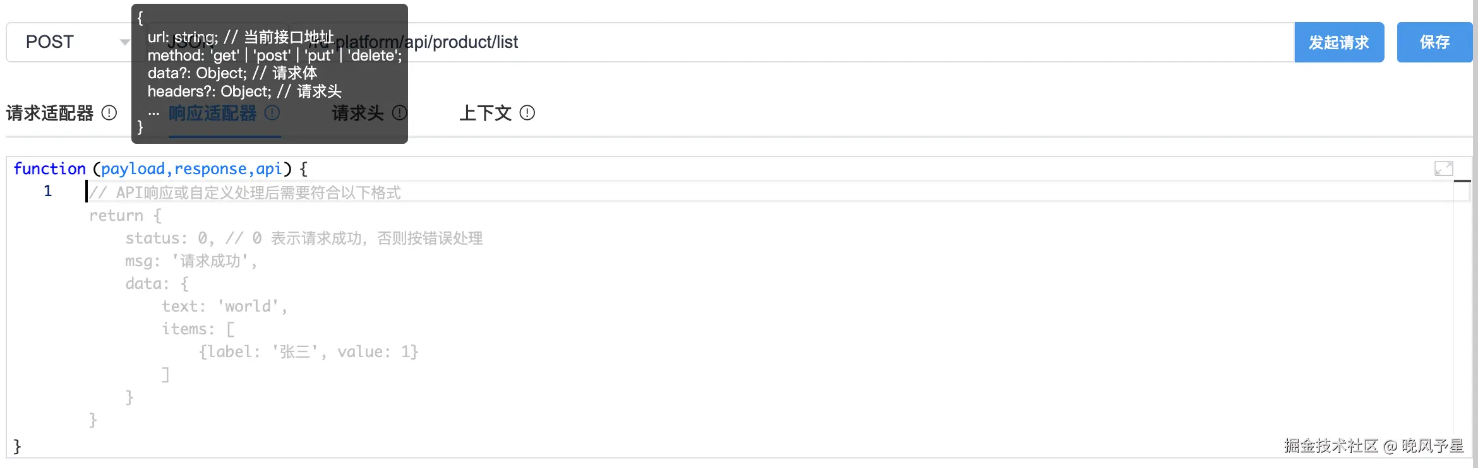
Task: Switch to the 请求适配器 tab
Action: click(50, 114)
